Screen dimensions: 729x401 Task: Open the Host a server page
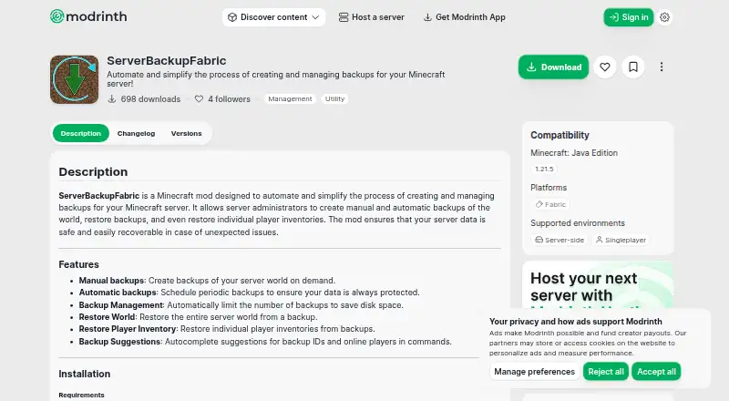(x=372, y=17)
